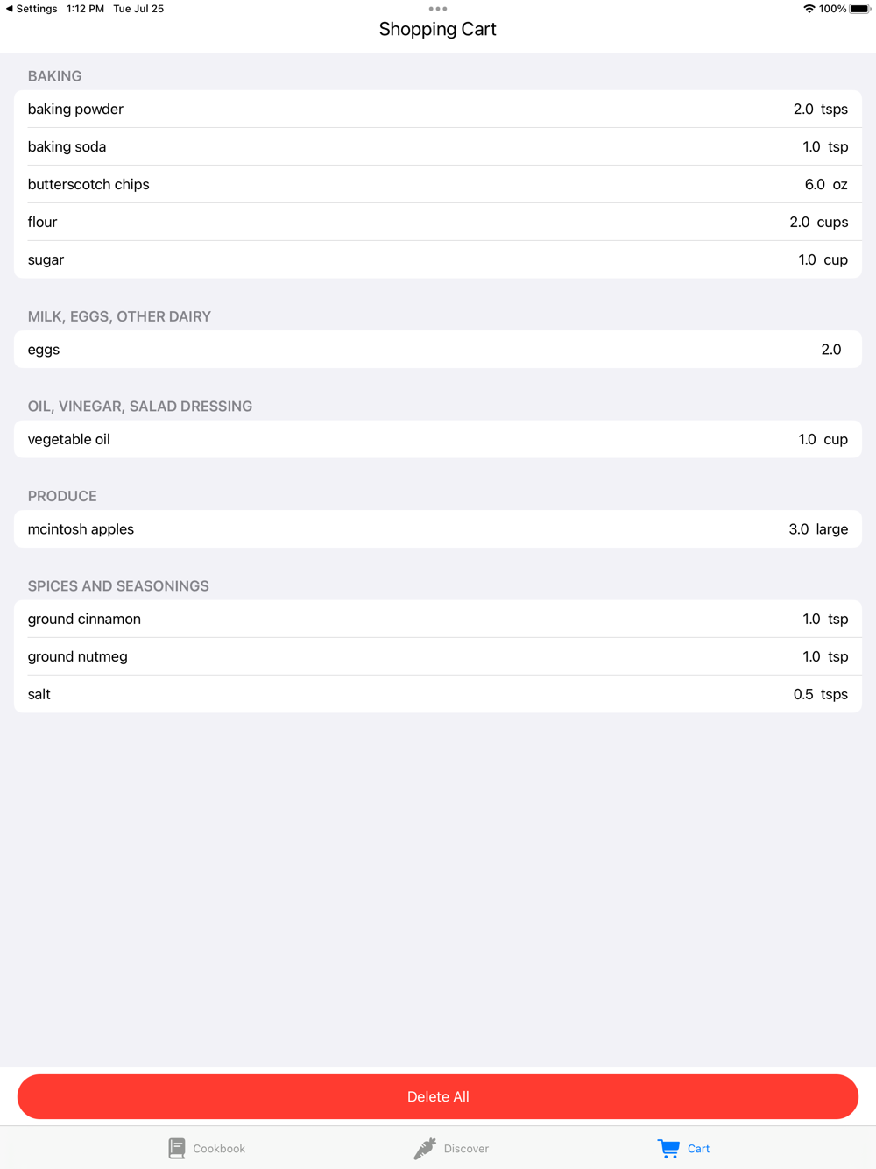Select the baking powder row
This screenshot has width=876, height=1169.
click(x=438, y=109)
